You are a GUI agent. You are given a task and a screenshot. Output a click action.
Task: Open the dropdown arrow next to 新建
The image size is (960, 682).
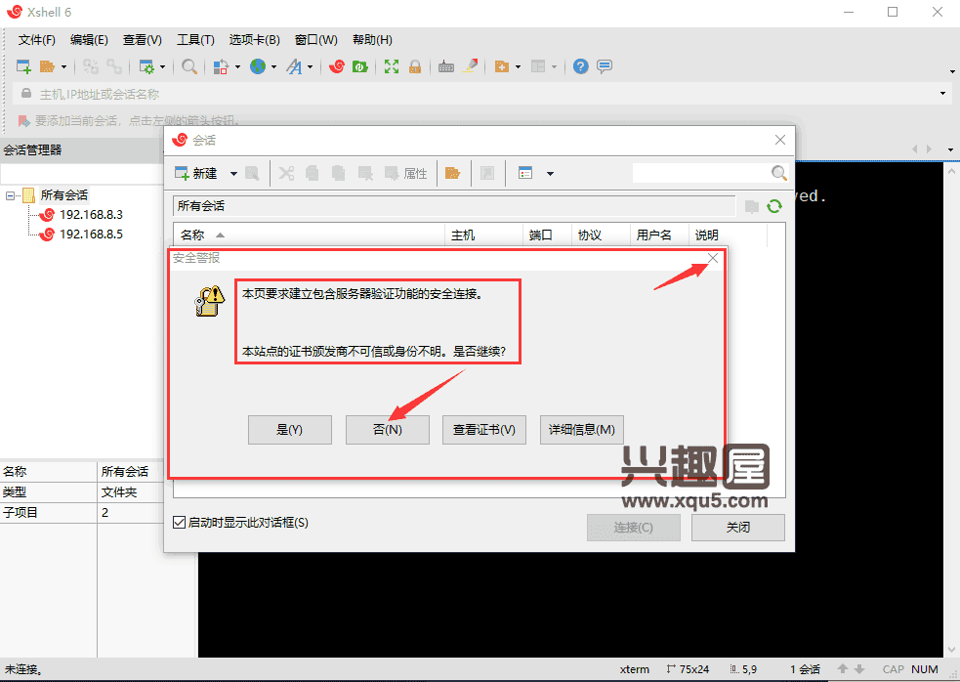pyautogui.click(x=233, y=173)
